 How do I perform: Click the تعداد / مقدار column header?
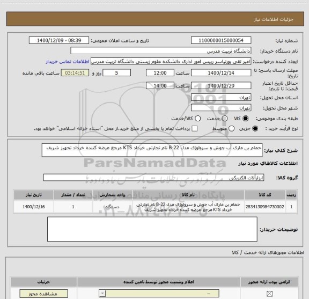[73, 195]
